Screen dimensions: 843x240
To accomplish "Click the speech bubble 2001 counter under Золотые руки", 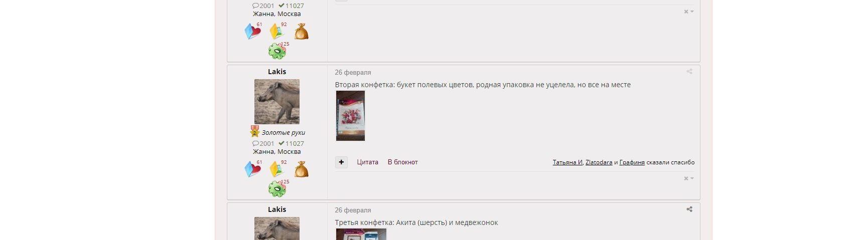I will pos(263,143).
